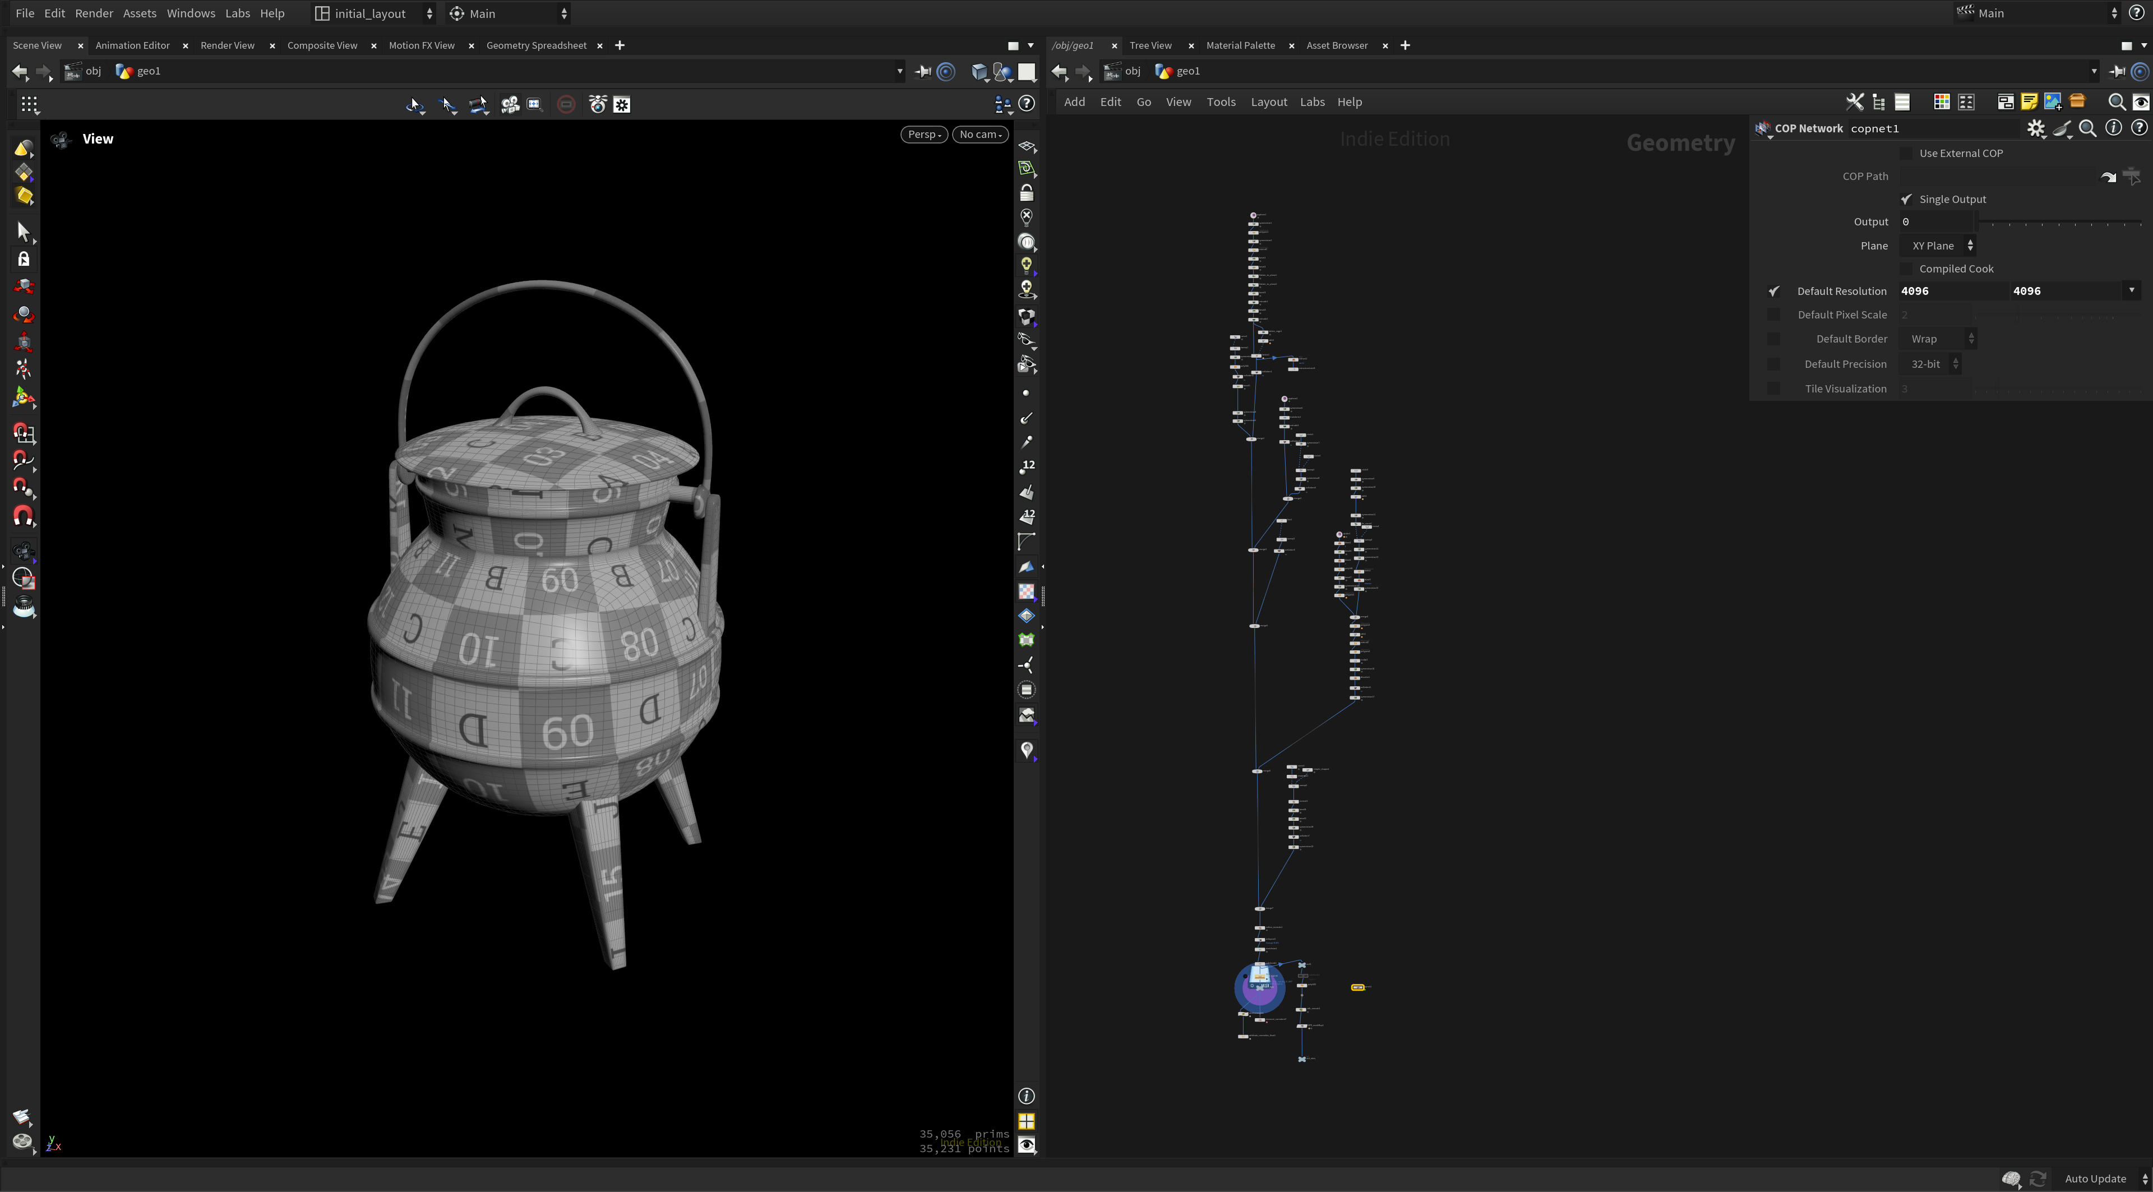This screenshot has height=1192, width=2153.
Task: Click the lock icon in the left toolbar
Action: (24, 259)
